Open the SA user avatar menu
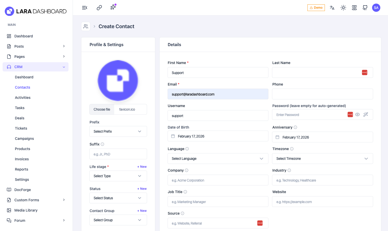 click(x=376, y=8)
